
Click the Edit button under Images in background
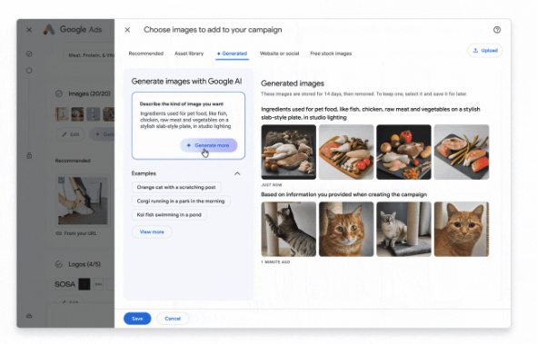[x=71, y=134]
